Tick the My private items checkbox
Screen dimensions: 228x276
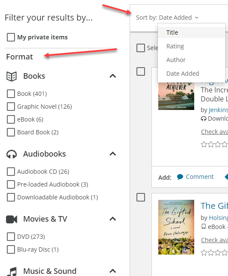click(11, 37)
